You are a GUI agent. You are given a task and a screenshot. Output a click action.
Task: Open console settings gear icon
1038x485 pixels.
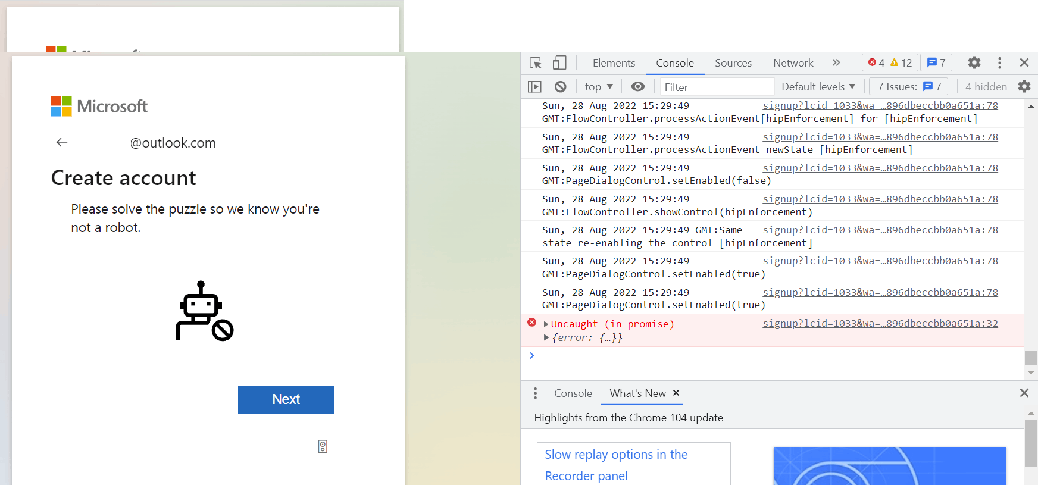coord(1024,87)
